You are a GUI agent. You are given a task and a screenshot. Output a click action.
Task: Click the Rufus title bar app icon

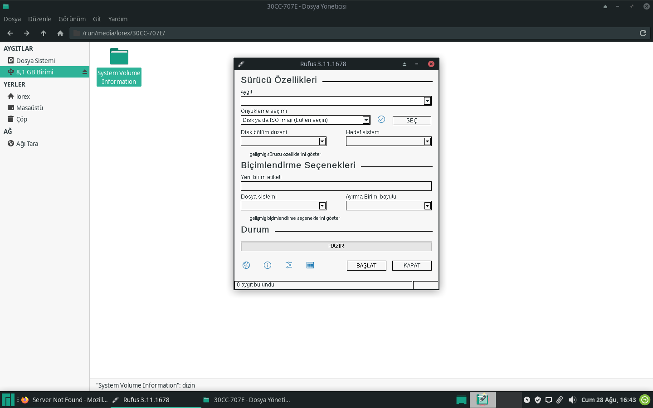(241, 64)
